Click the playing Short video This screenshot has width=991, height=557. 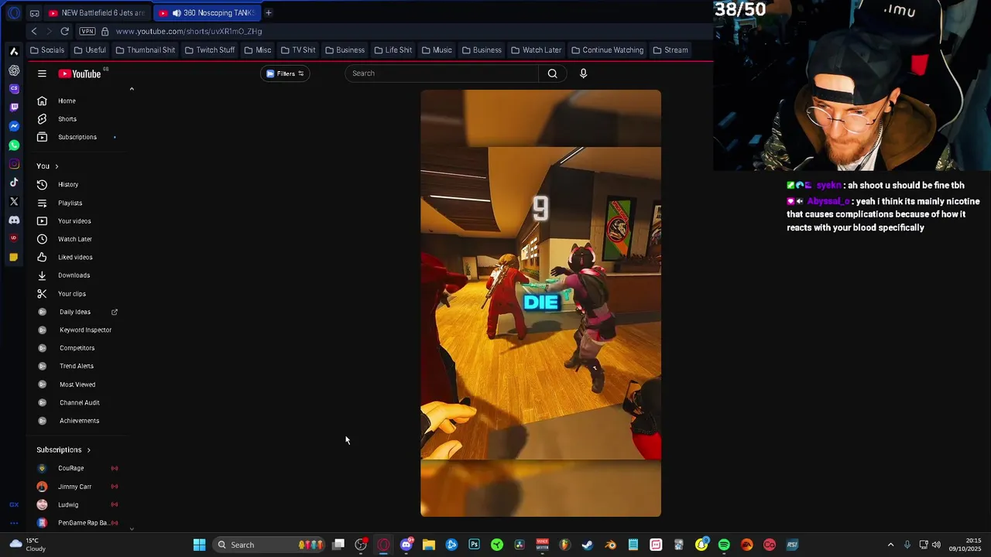coord(540,303)
